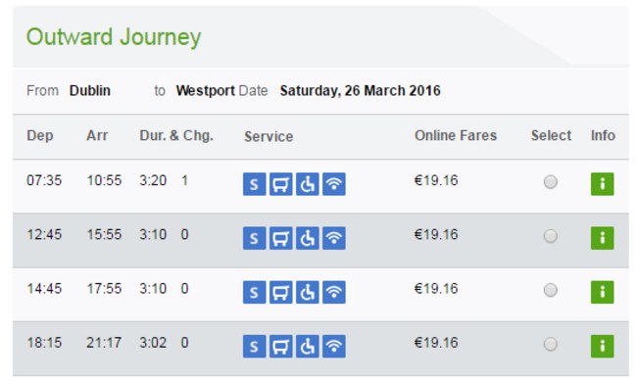The image size is (637, 382).
Task: Show info for the 14:45 train
Action: 602,292
